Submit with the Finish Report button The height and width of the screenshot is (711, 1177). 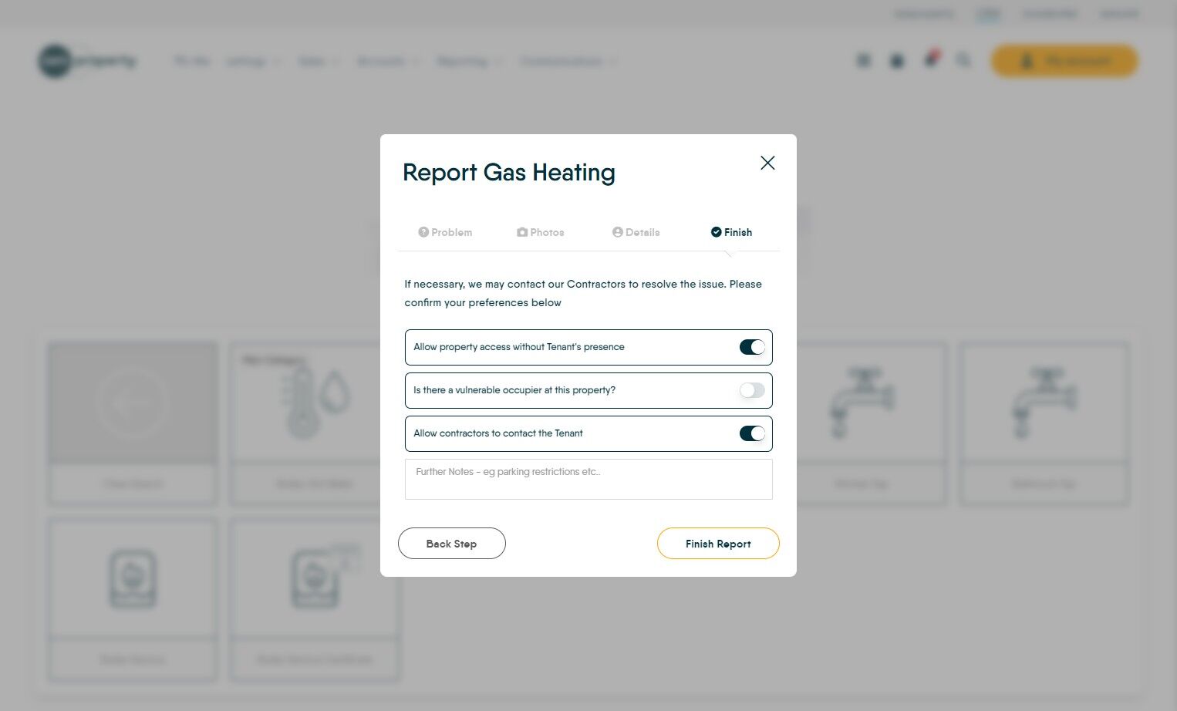tap(718, 543)
